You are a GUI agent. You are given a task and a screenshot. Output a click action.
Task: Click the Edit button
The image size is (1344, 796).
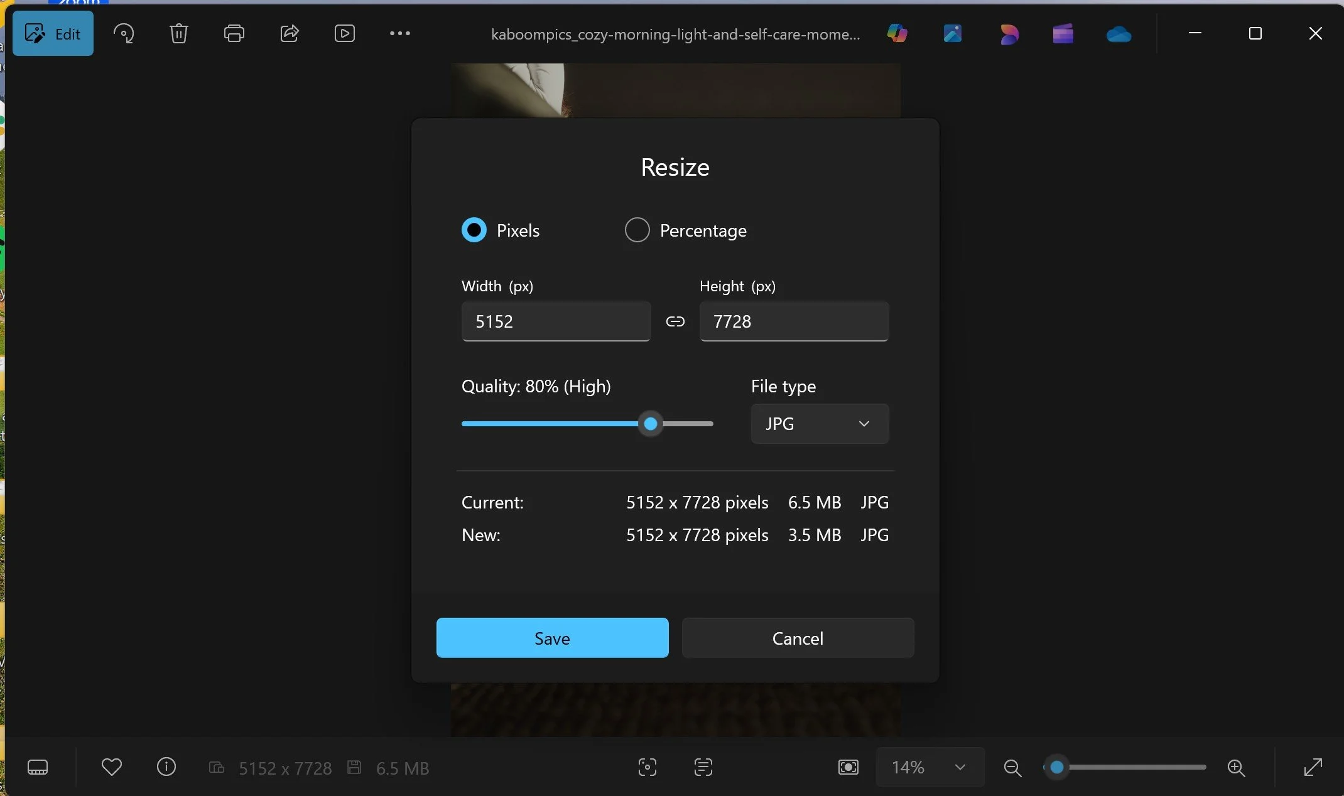(x=53, y=33)
